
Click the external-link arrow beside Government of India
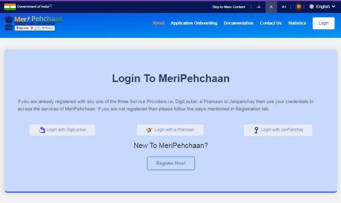(51, 6)
